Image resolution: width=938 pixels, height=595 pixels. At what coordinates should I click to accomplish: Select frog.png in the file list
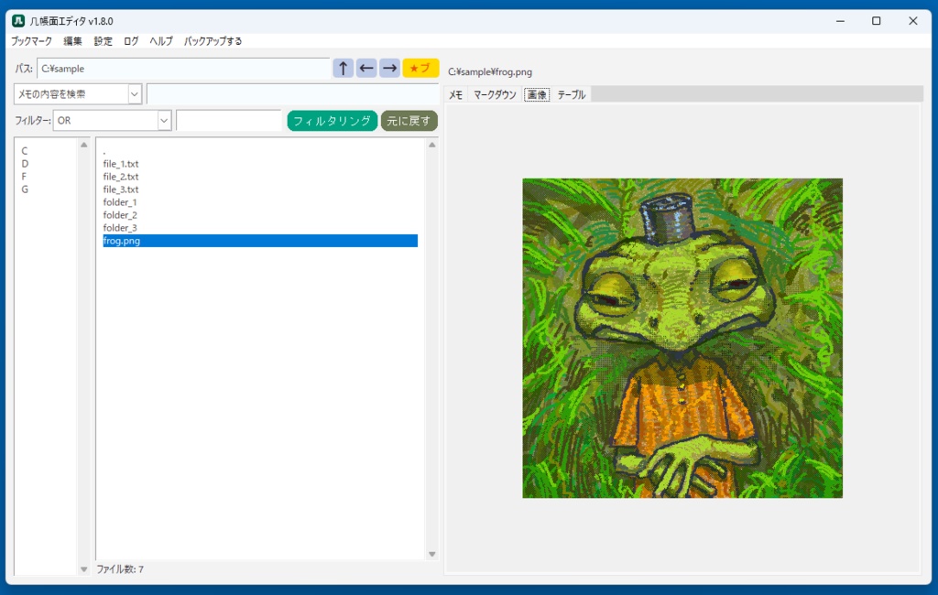click(x=260, y=241)
